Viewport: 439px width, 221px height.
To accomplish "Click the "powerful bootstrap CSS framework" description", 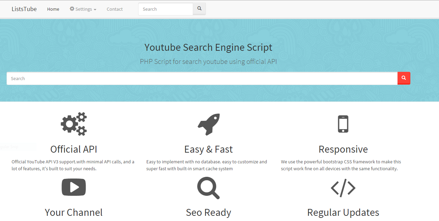I will coord(341,165).
